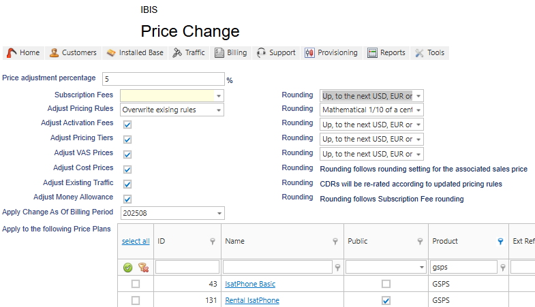
Task: Click the Price adjustment percentage field
Action: (x=163, y=79)
